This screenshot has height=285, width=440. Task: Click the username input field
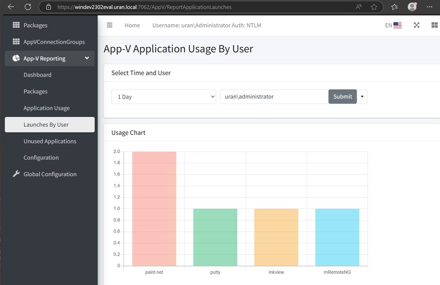pos(274,97)
